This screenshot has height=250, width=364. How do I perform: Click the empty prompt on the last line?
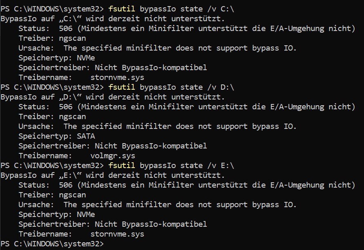pos(52,244)
